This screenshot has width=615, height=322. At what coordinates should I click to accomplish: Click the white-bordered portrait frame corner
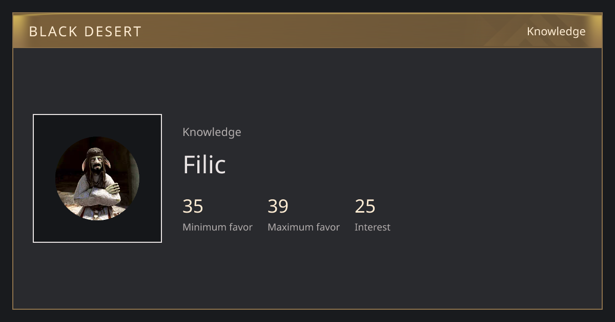[34, 115]
